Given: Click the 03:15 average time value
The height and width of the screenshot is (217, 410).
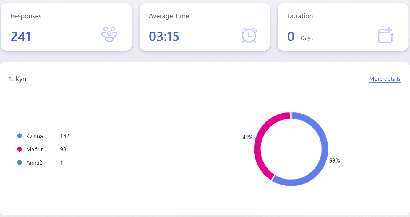Looking at the screenshot, I should [164, 37].
